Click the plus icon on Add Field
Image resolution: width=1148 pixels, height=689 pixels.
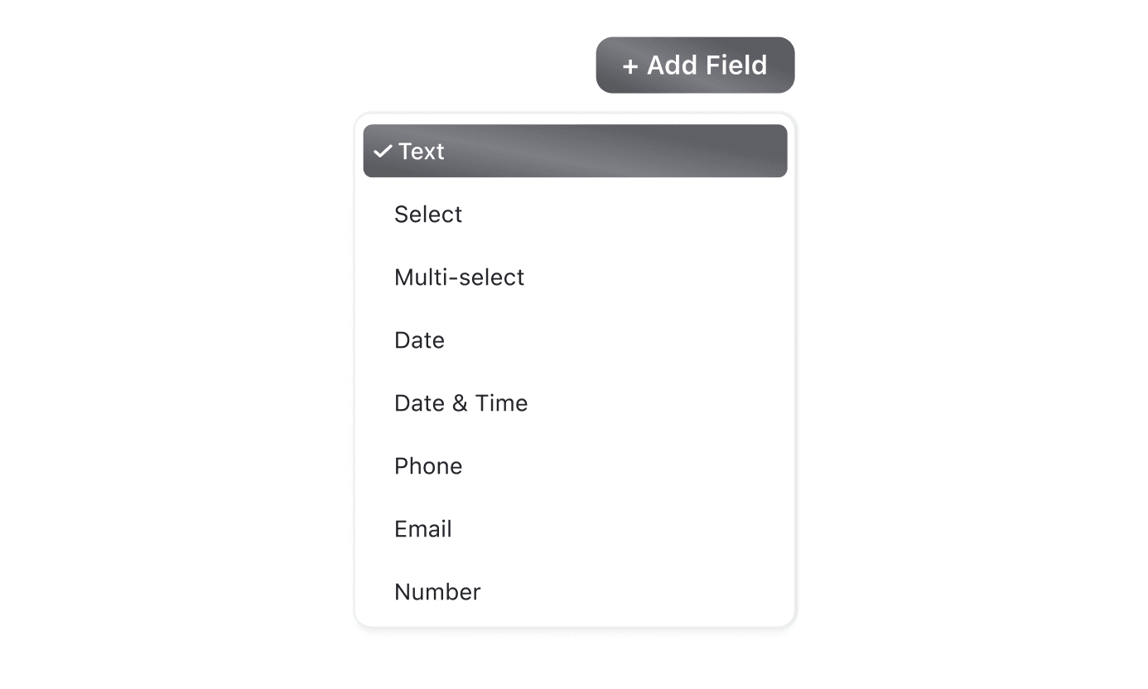point(629,65)
